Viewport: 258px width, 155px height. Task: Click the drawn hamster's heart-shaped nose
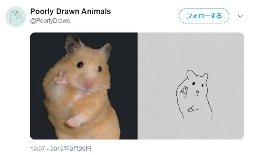pos(197,92)
